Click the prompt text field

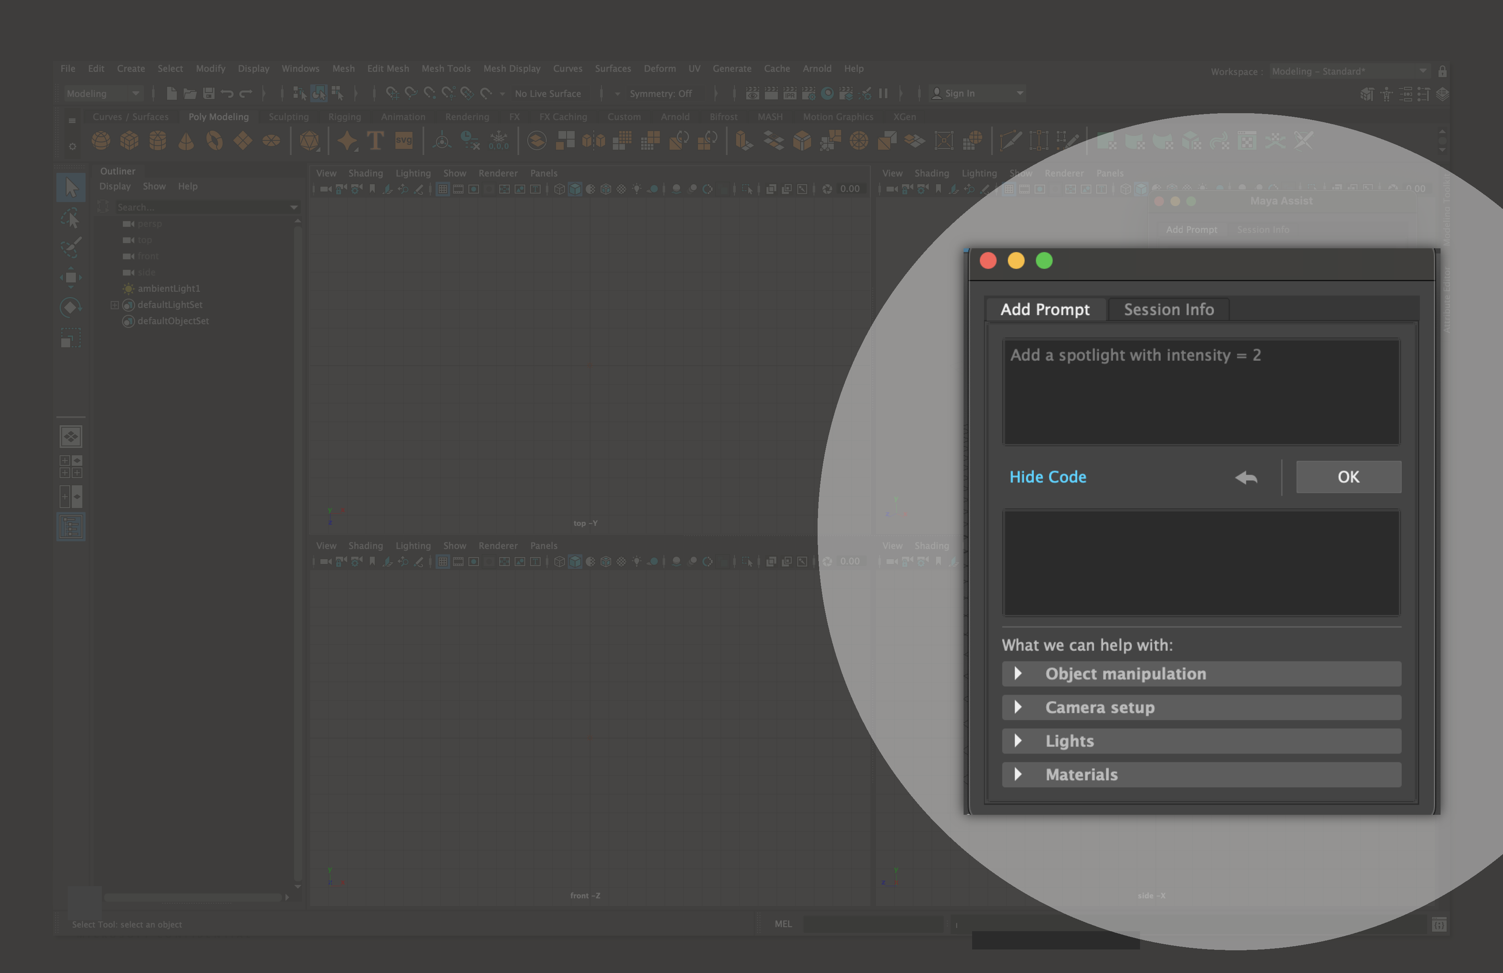pos(1201,392)
